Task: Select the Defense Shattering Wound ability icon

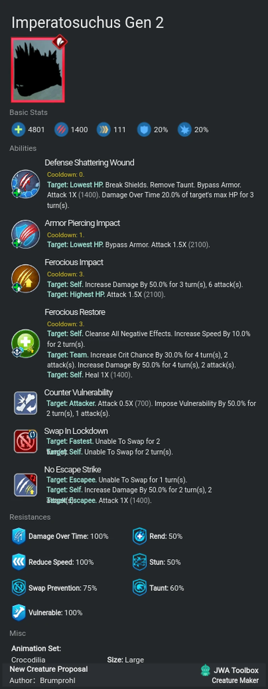Action: [x=25, y=184]
